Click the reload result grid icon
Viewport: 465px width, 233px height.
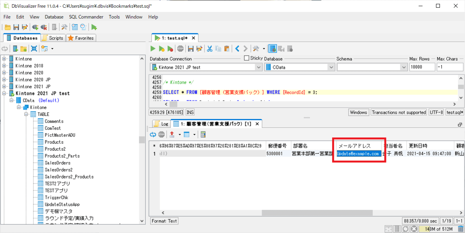[153, 134]
